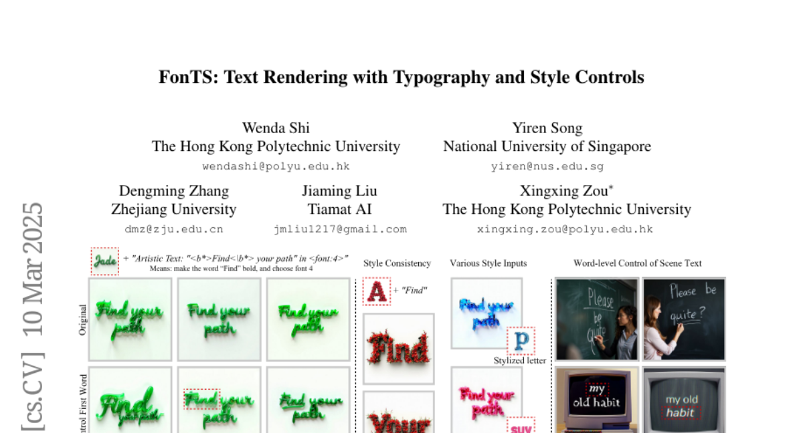803x433 pixels.
Task: Open email link wendashi@polyu.edu.hk
Action: (x=276, y=166)
